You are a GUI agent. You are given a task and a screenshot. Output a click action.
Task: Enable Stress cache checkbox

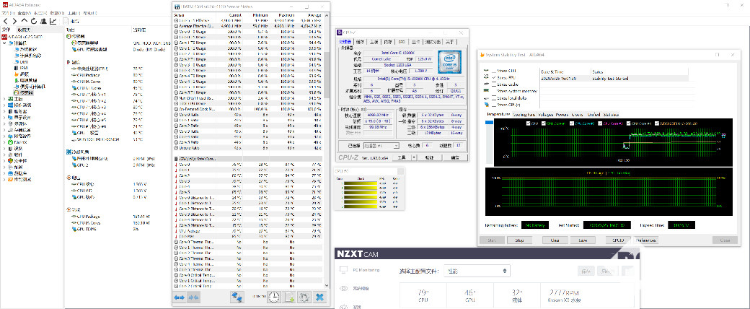coord(494,84)
